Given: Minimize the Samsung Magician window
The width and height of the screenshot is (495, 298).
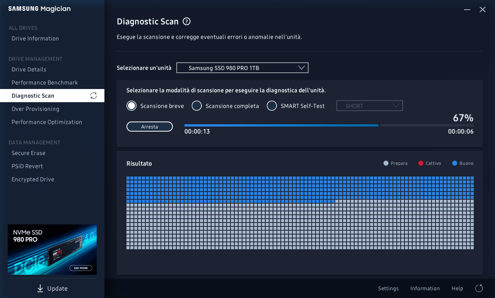Looking at the screenshot, I should pos(467,10).
